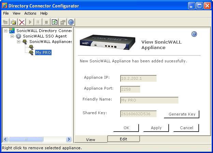The width and height of the screenshot is (213, 153).
Task: Click the Cancel button
Action: [x=186, y=128]
